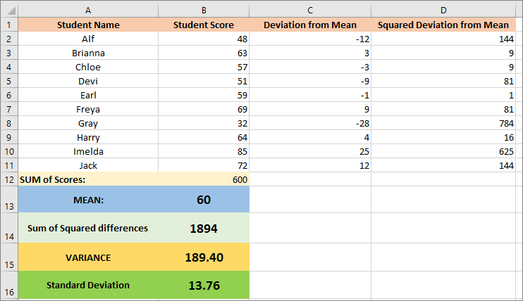Image resolution: width=523 pixels, height=301 pixels.
Task: Select the SUM of Scores label cell
Action: 88,179
